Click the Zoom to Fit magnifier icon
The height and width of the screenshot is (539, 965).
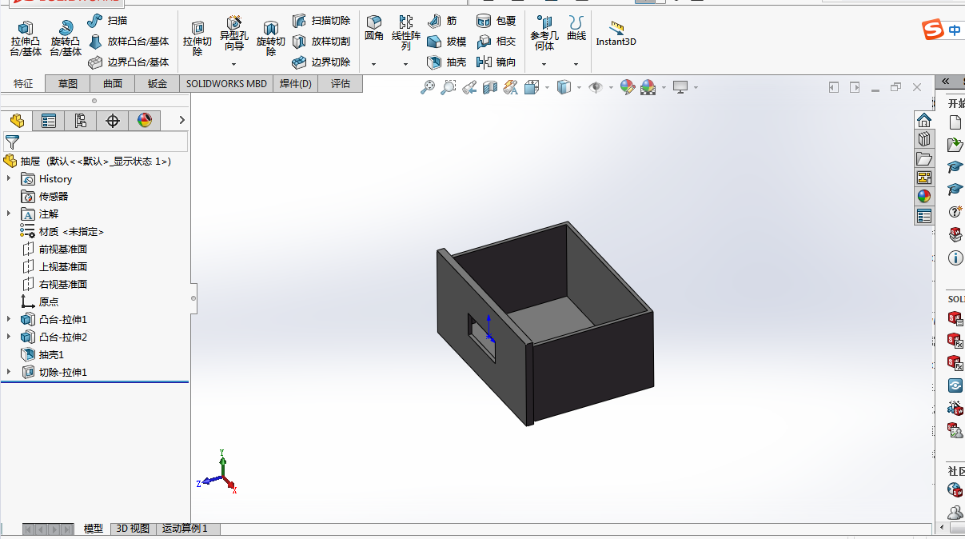pyautogui.click(x=428, y=87)
